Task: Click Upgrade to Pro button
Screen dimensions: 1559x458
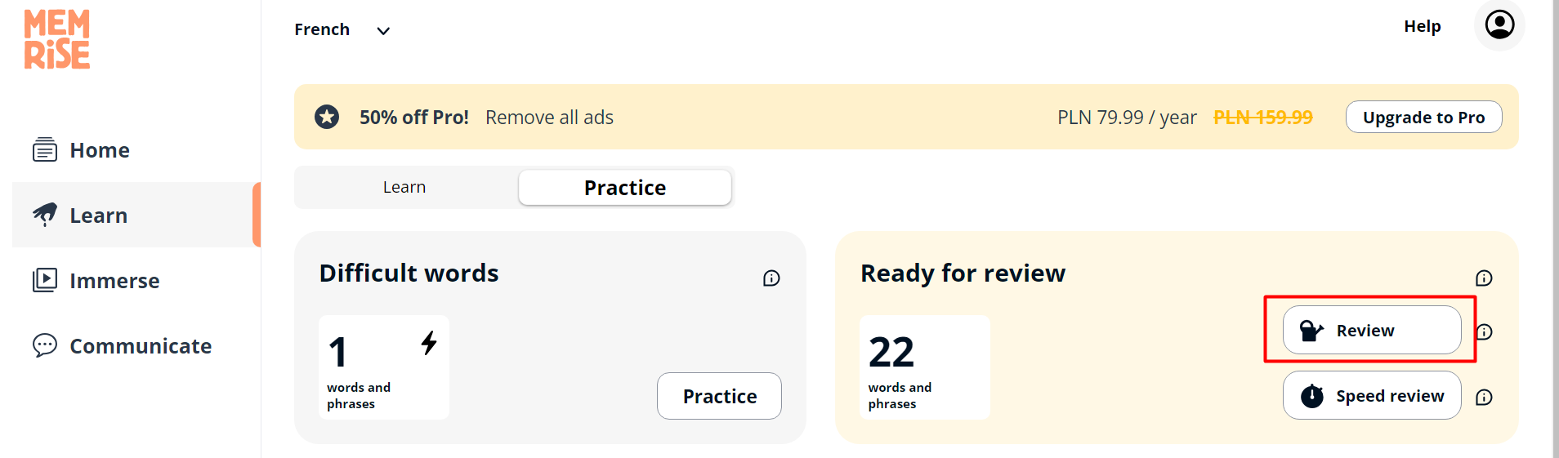Action: 1423,117
